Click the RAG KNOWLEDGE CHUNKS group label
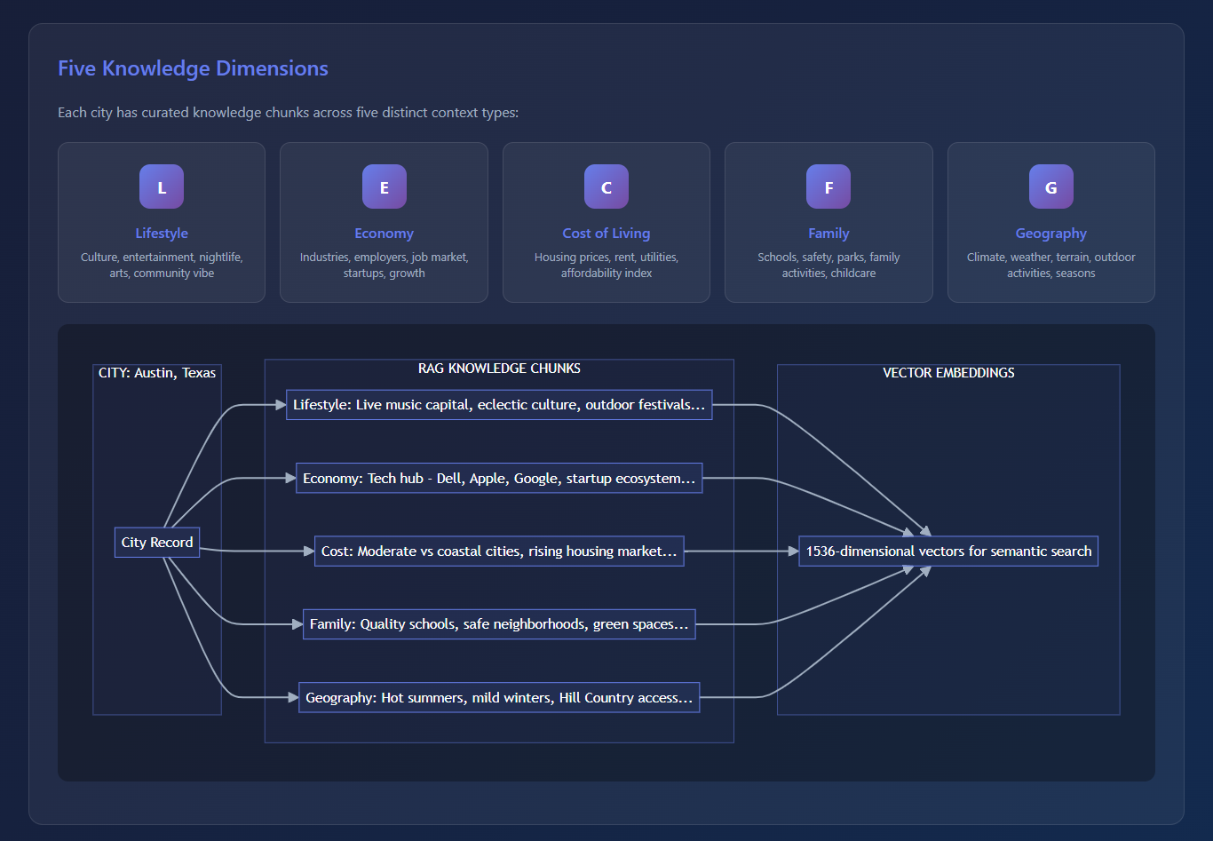Screen dimensions: 1213x841 [x=499, y=369]
